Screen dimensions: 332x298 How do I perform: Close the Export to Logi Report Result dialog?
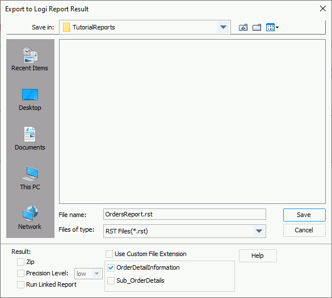click(323, 8)
